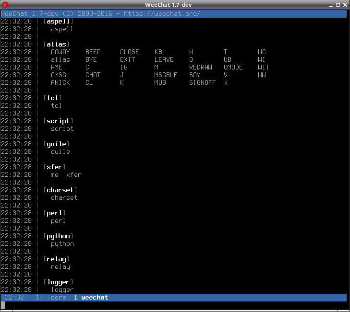This screenshot has height=312, width=350.
Task: Select the KB alias command
Action: [x=158, y=52]
